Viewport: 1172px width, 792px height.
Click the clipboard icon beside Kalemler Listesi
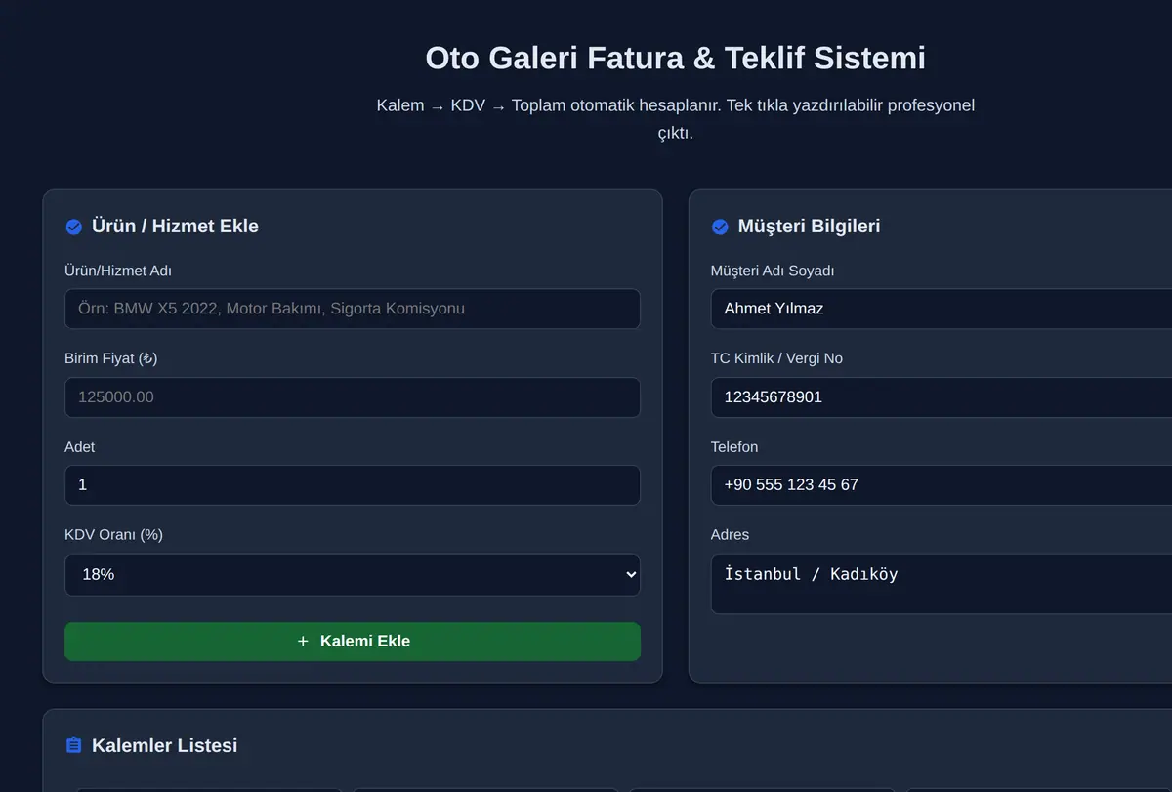coord(73,745)
